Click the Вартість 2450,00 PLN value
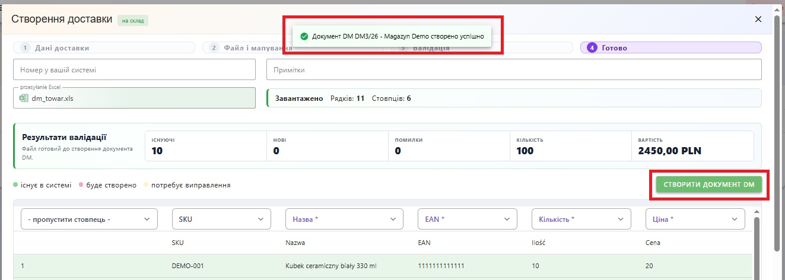The image size is (785, 280). coord(669,151)
